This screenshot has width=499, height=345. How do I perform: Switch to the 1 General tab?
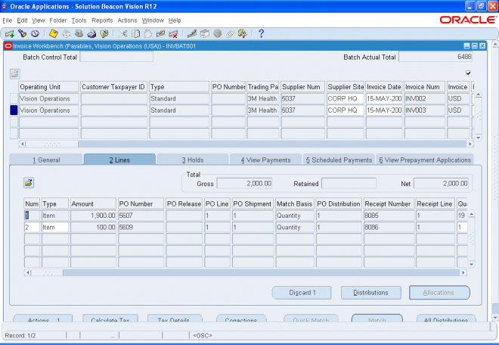point(46,160)
